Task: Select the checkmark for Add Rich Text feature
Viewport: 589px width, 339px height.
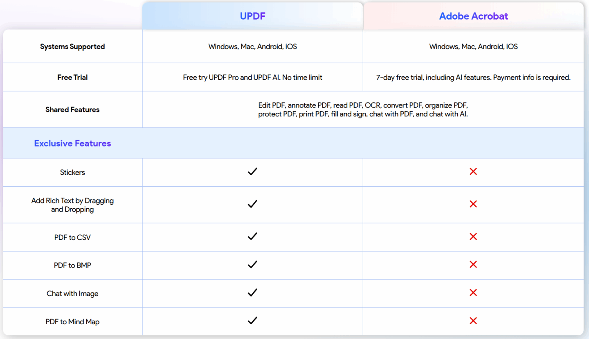Action: coord(252,204)
